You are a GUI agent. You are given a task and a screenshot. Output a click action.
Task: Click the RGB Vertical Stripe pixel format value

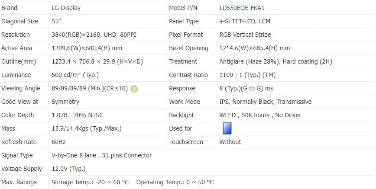(x=245, y=35)
